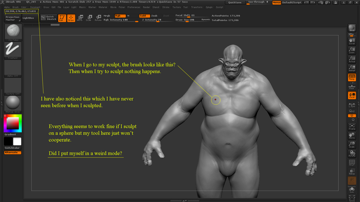
Task: Click the Frame icon in the right shelf
Action: click(352, 127)
